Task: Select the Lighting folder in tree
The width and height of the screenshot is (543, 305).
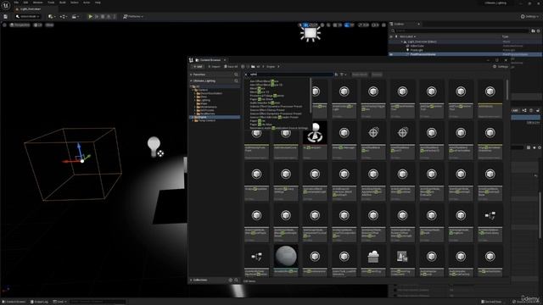Action: tap(205, 100)
